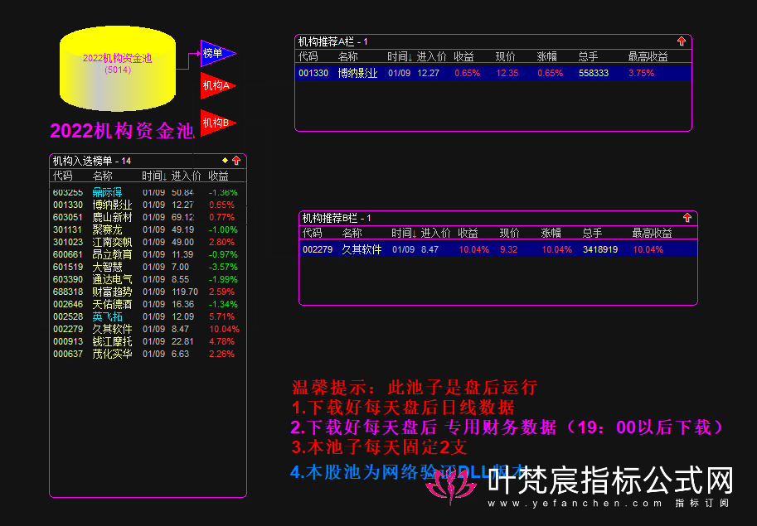757x526 pixels.
Task: Click 最高收益 column header in 机构推荐A栏
Action: 648,56
